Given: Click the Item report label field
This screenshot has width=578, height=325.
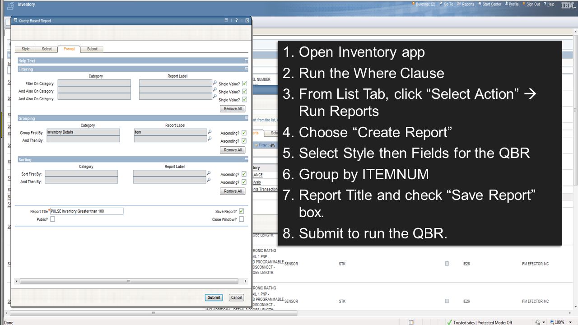Looking at the screenshot, I should pos(170,132).
